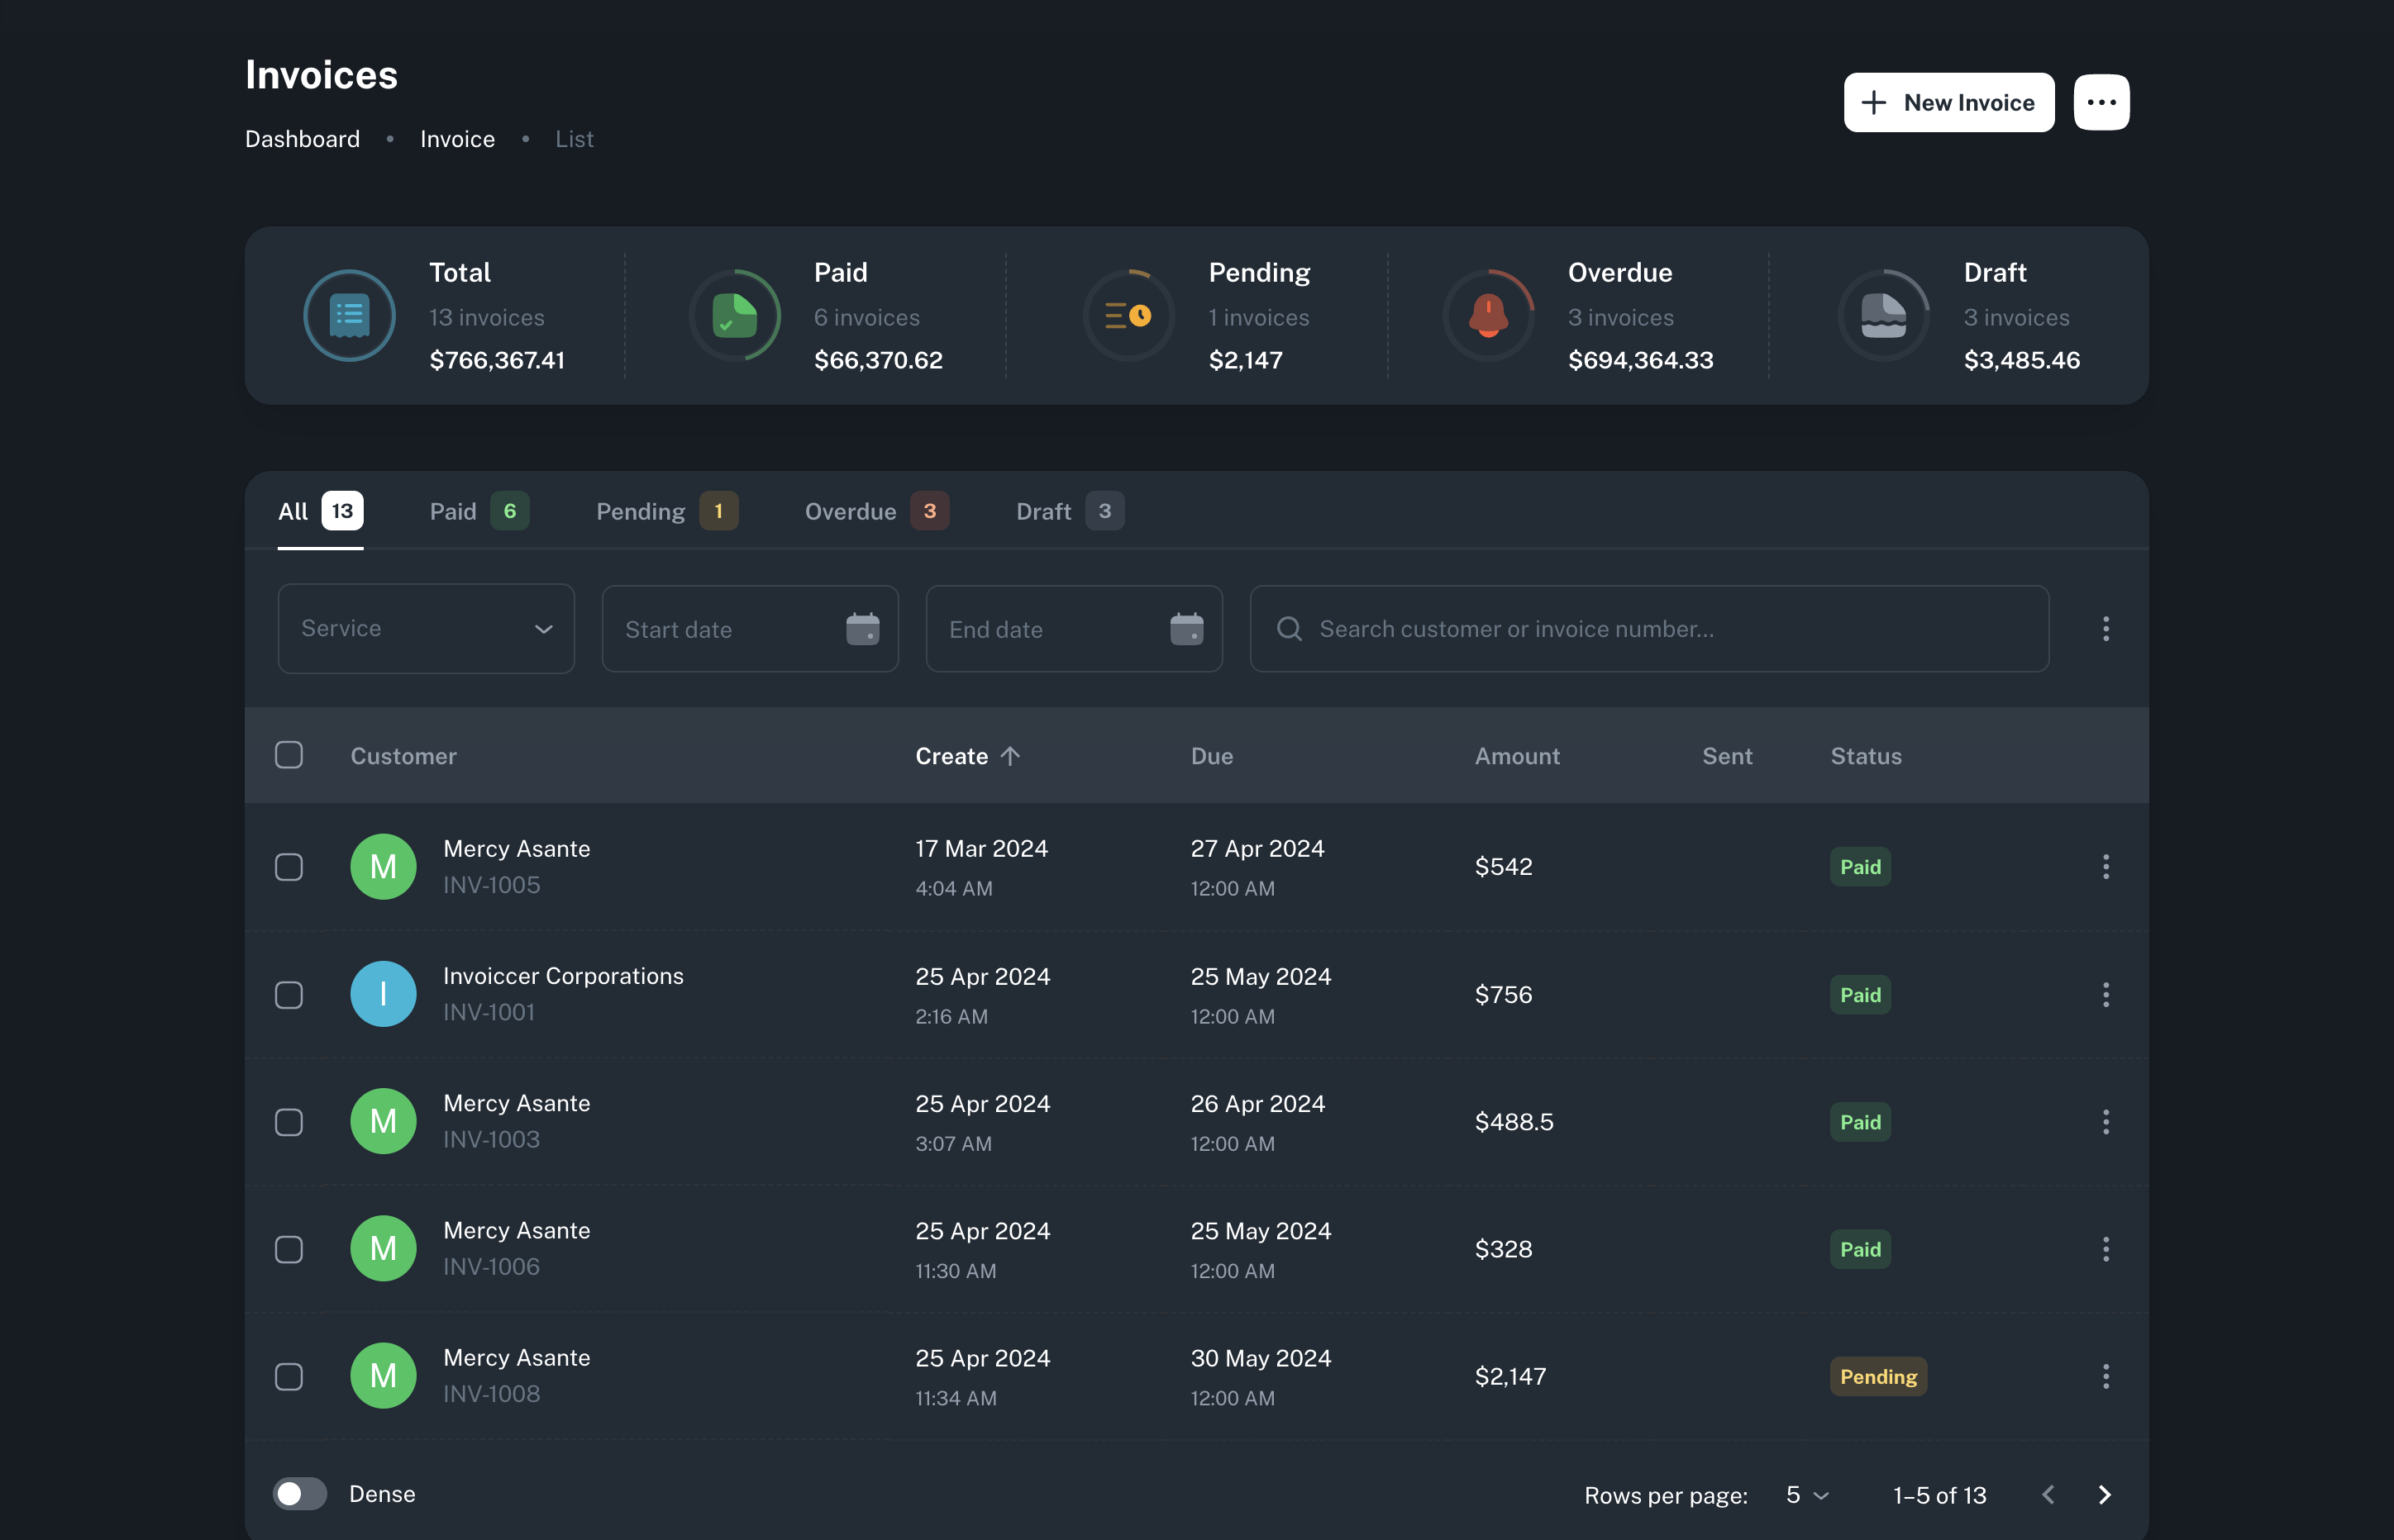Click the Start date calendar icon
The height and width of the screenshot is (1540, 2394).
coord(862,629)
